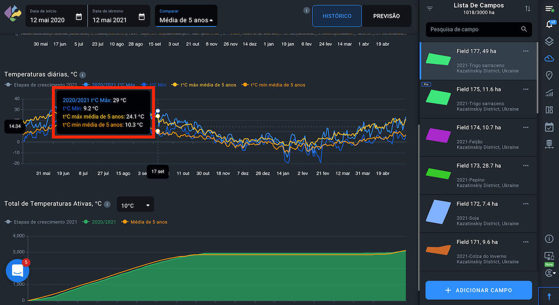Click the ADICIONAR CAMPO button
Image resolution: width=559 pixels, height=305 pixels.
point(478,290)
